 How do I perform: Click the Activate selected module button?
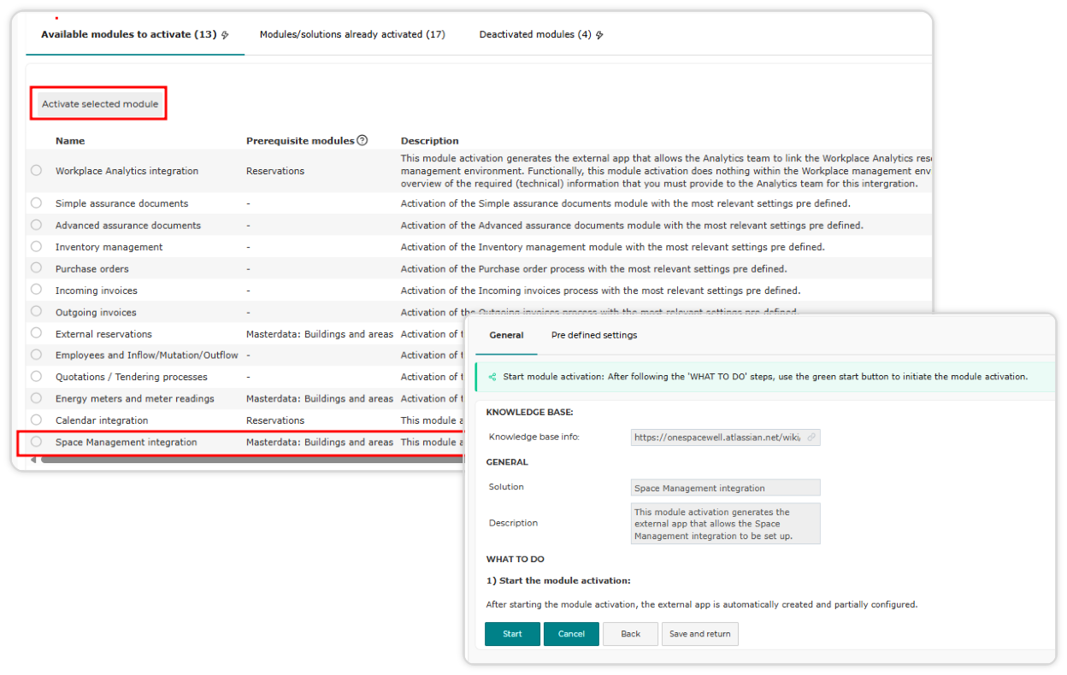tap(99, 104)
